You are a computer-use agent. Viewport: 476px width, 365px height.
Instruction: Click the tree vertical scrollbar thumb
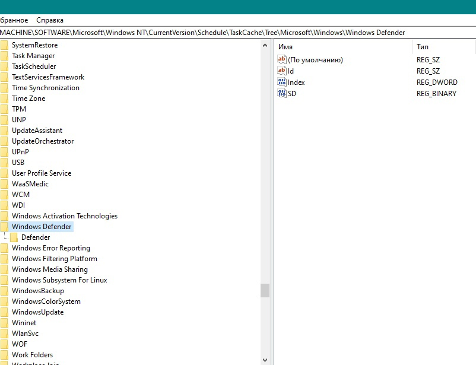pos(265,291)
